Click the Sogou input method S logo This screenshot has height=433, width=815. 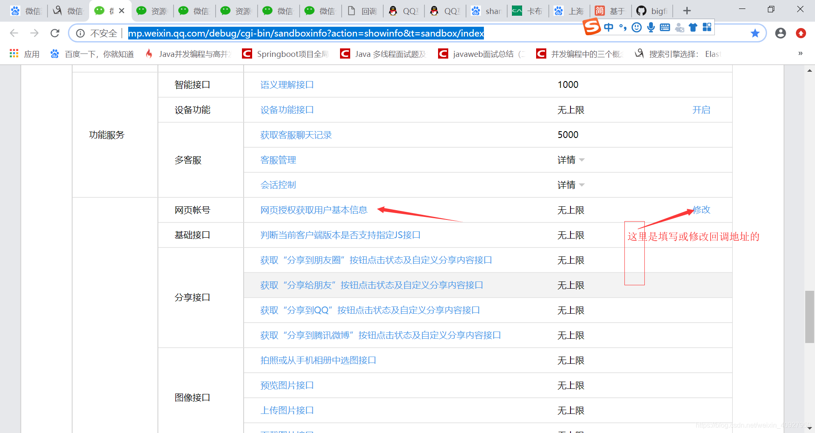592,27
